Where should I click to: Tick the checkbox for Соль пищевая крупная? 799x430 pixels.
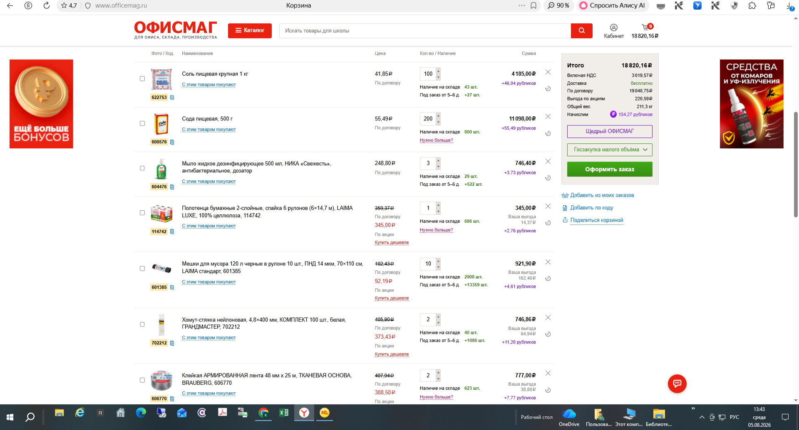coord(142,79)
